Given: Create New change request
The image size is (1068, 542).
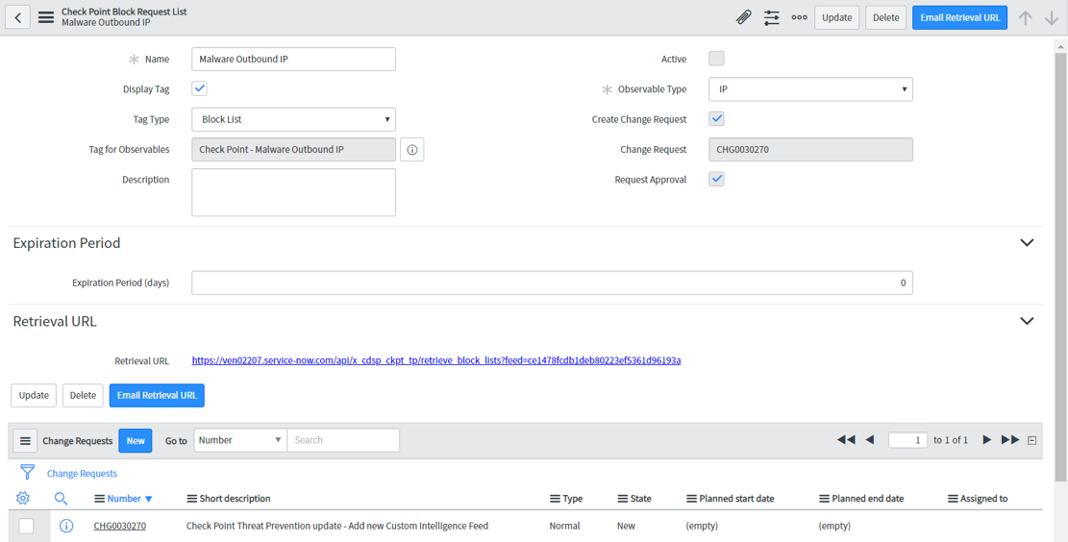Looking at the screenshot, I should click(x=136, y=440).
